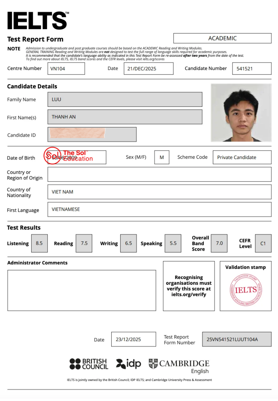Click the Cambridge English logo
This screenshot has width=278, height=401.
[x=179, y=366]
